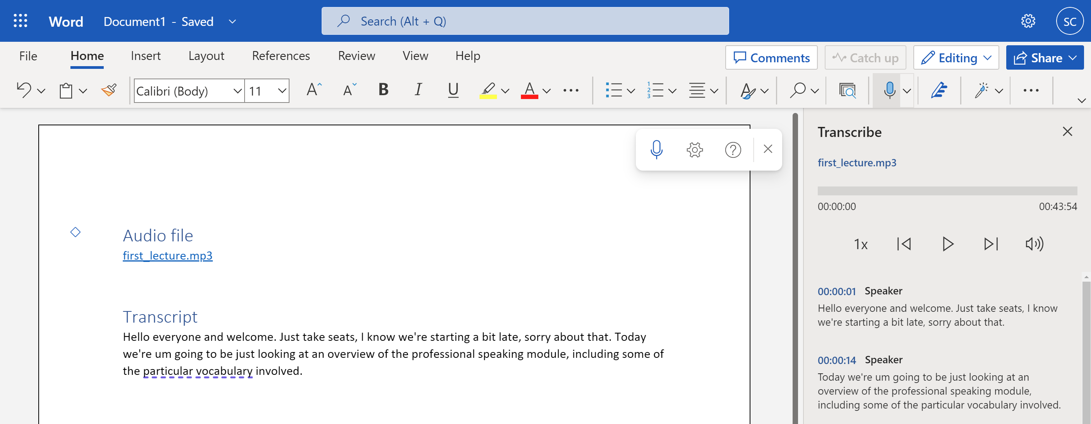This screenshot has height=424, width=1091.
Task: Toggle Italic formatting
Action: coord(418,90)
